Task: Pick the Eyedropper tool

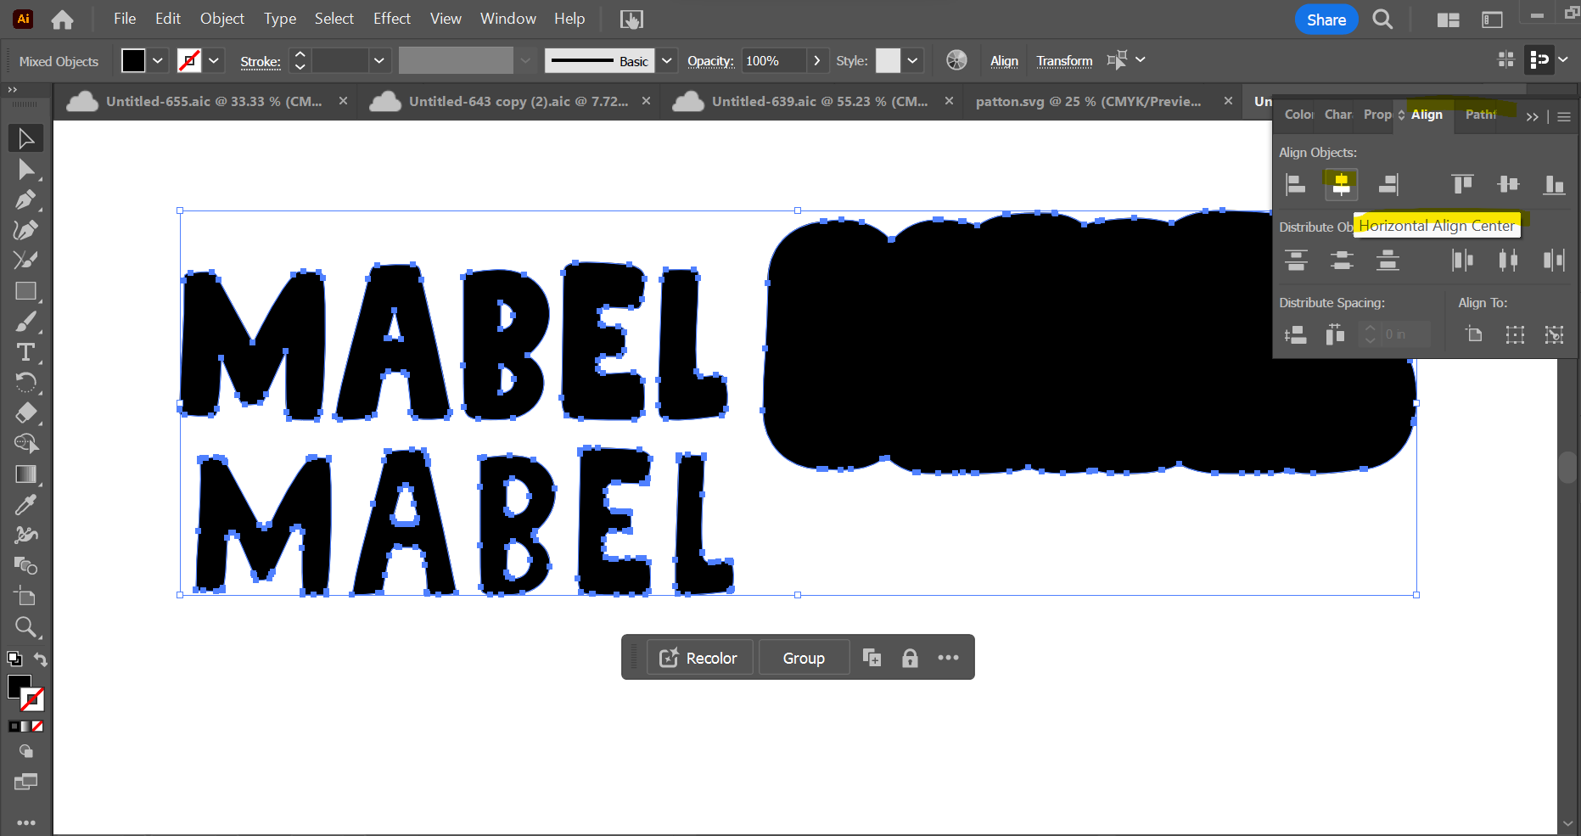Action: (x=25, y=505)
